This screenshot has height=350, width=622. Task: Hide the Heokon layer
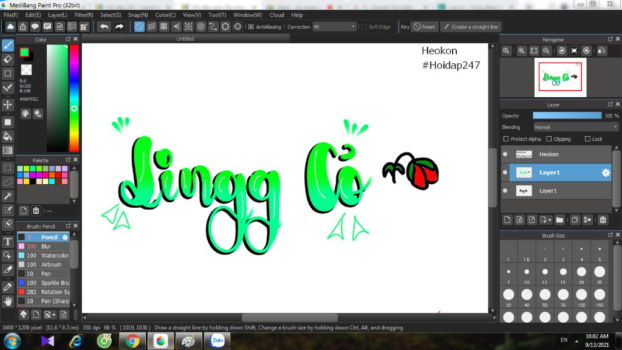pyautogui.click(x=505, y=154)
